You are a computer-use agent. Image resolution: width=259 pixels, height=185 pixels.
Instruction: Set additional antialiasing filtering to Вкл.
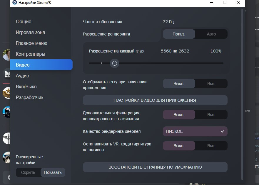pos(211,115)
